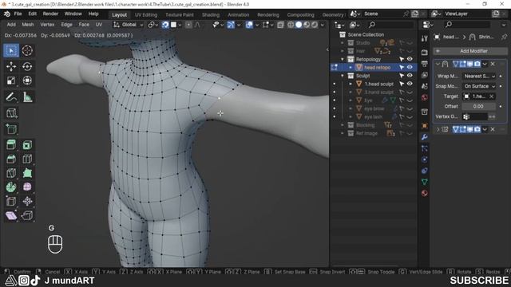
Task: Open the Edit menu
Action: 32,14
